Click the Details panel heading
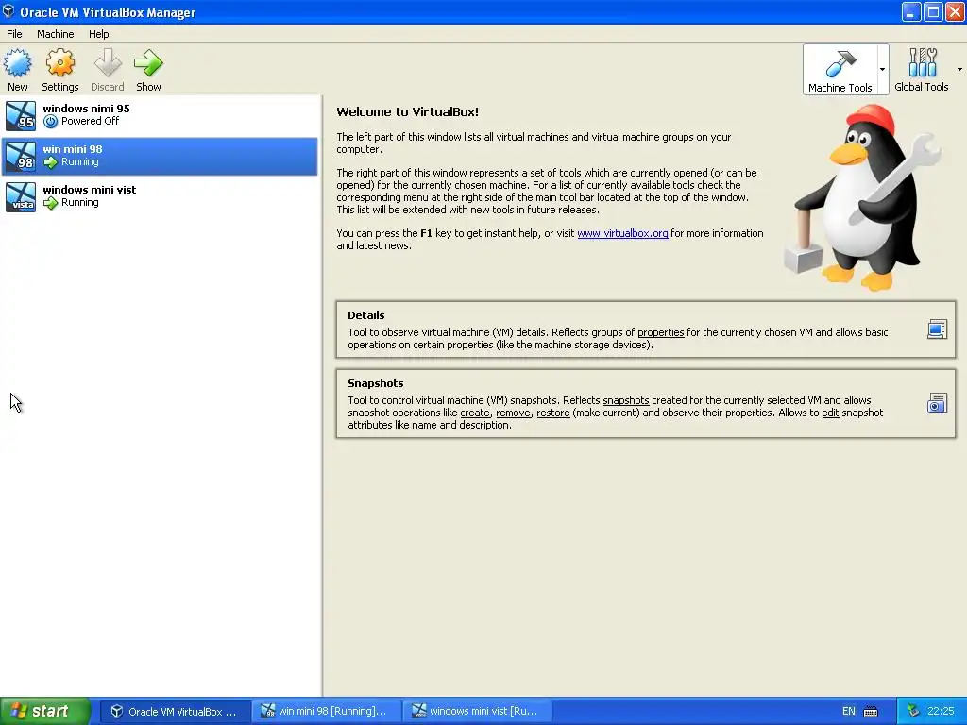The height and width of the screenshot is (725, 967). tap(366, 315)
